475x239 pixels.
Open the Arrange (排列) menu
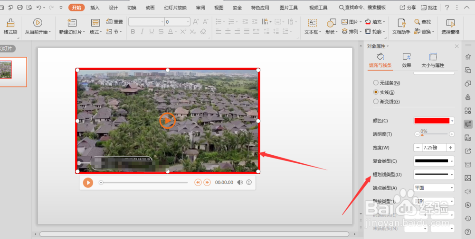pos(351,31)
